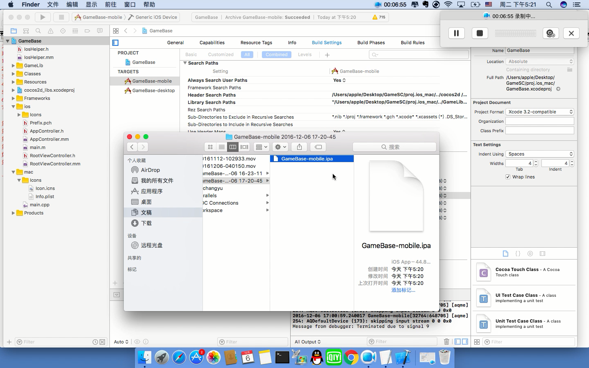
Task: Select the All settings filter
Action: 247,54
